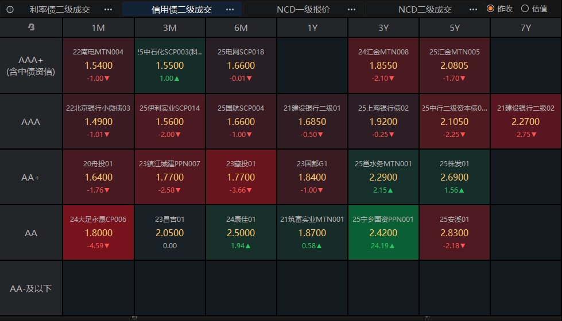Grab the left horizontal scrollbar grip at bottom
Screen dimensions: 562x321
[134, 318]
